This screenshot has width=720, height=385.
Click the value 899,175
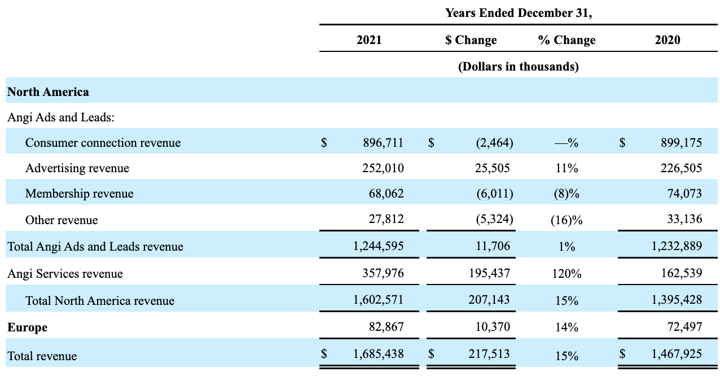coord(682,142)
